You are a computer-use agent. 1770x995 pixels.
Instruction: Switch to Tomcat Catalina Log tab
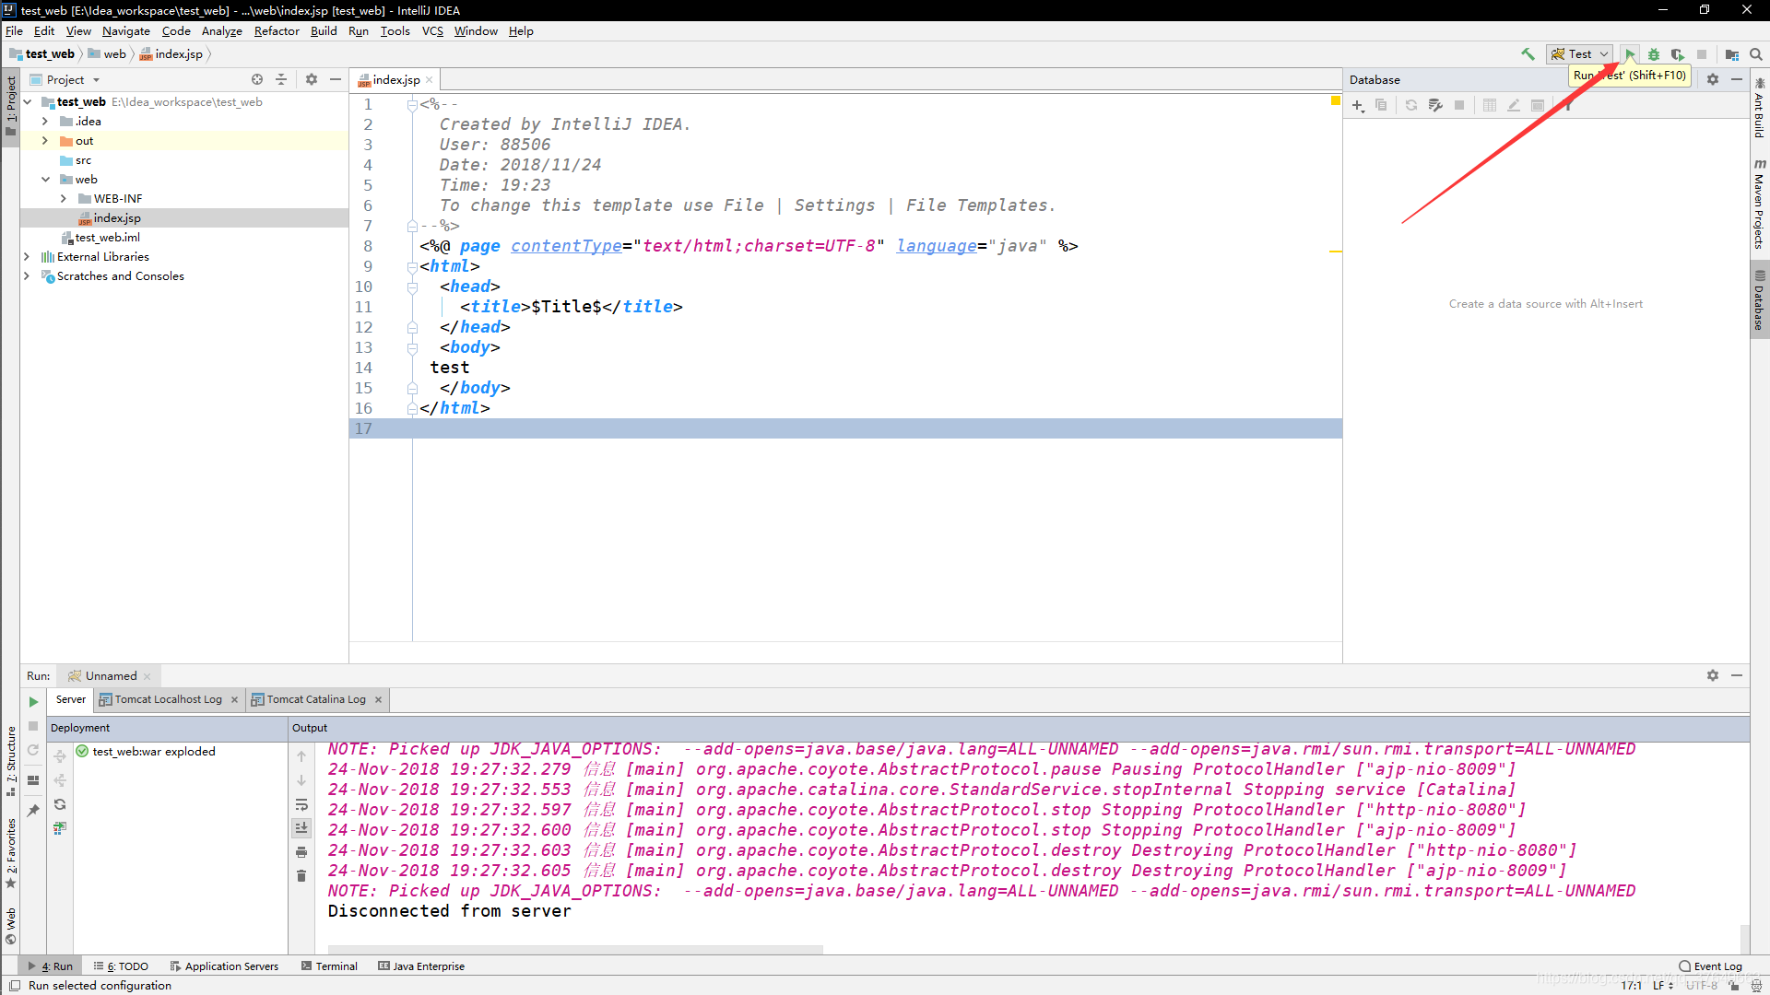pos(316,700)
